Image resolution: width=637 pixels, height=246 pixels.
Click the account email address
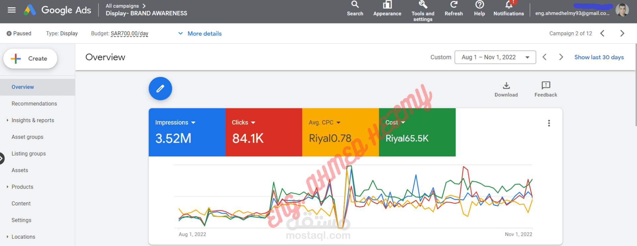pos(572,13)
